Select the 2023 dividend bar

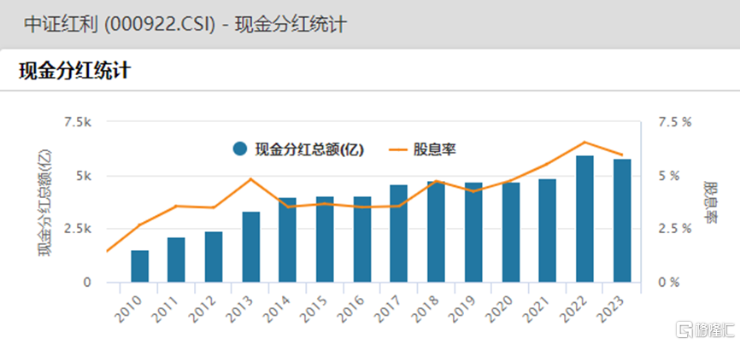coord(622,220)
